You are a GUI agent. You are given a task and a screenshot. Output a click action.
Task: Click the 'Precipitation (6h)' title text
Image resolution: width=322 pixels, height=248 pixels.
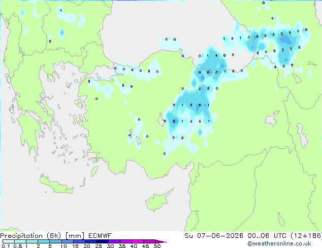pos(30,236)
